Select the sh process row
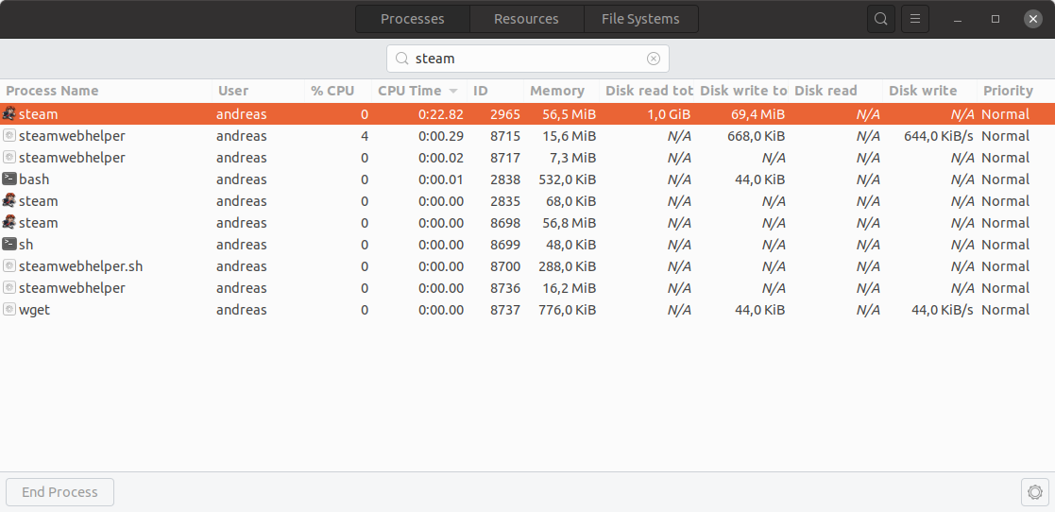 [527, 245]
